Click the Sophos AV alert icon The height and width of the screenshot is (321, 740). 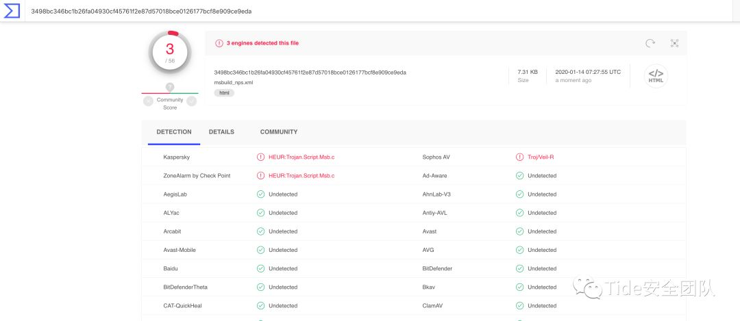519,157
